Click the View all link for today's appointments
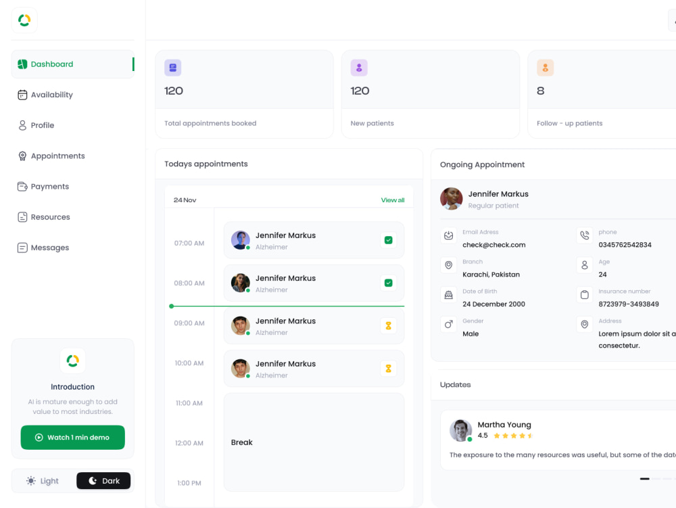Viewport: 676px width, 508px height. pyautogui.click(x=393, y=200)
